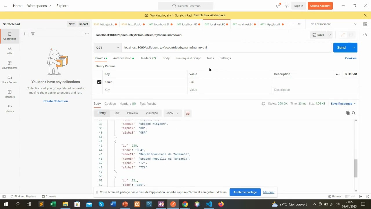Viewport: 371px width, 209px height.
Task: Click the Save request button
Action: (318, 35)
